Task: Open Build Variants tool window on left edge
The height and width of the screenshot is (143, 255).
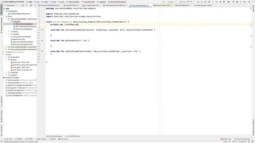Action: (x=2, y=116)
